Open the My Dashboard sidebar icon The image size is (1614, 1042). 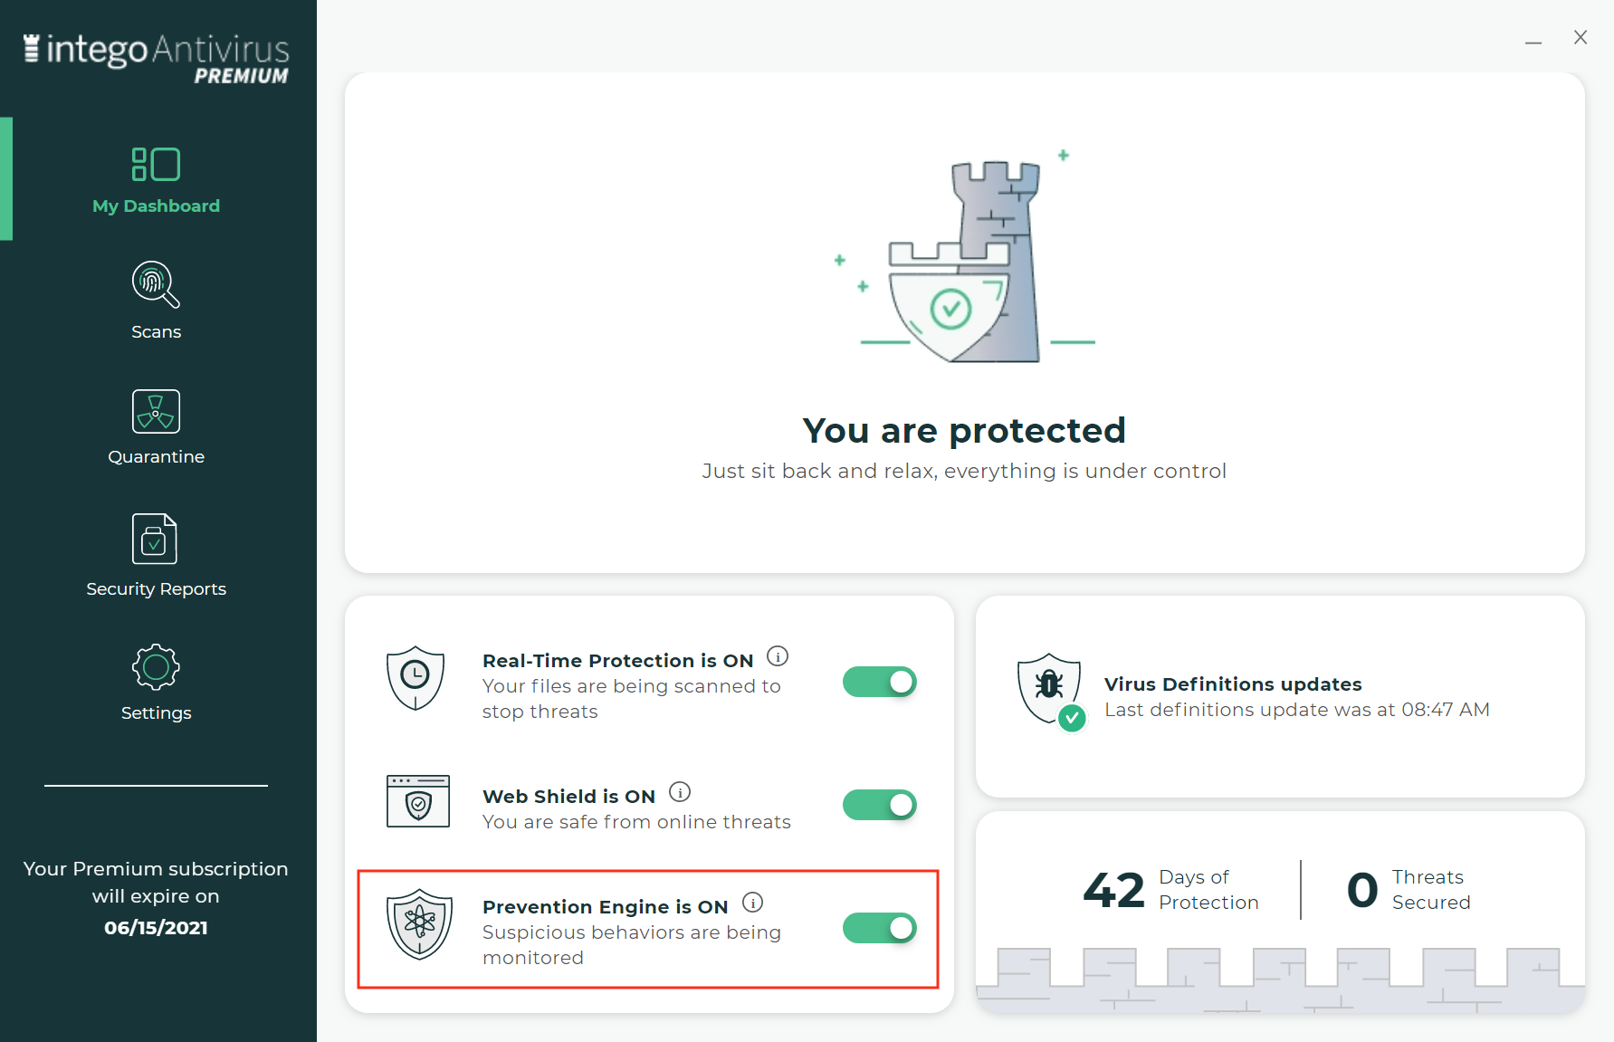[x=156, y=165]
